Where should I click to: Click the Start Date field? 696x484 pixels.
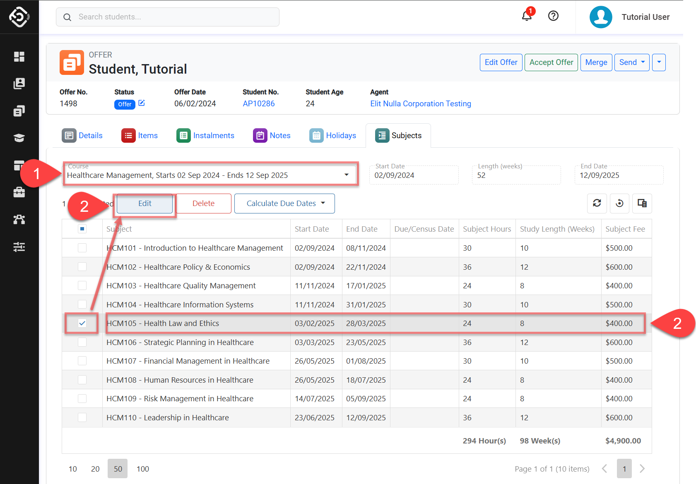click(414, 175)
